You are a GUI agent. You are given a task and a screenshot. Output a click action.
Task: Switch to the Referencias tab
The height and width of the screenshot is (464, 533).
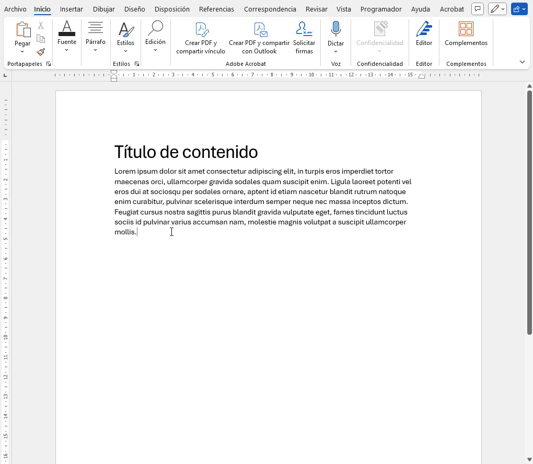pyautogui.click(x=217, y=9)
